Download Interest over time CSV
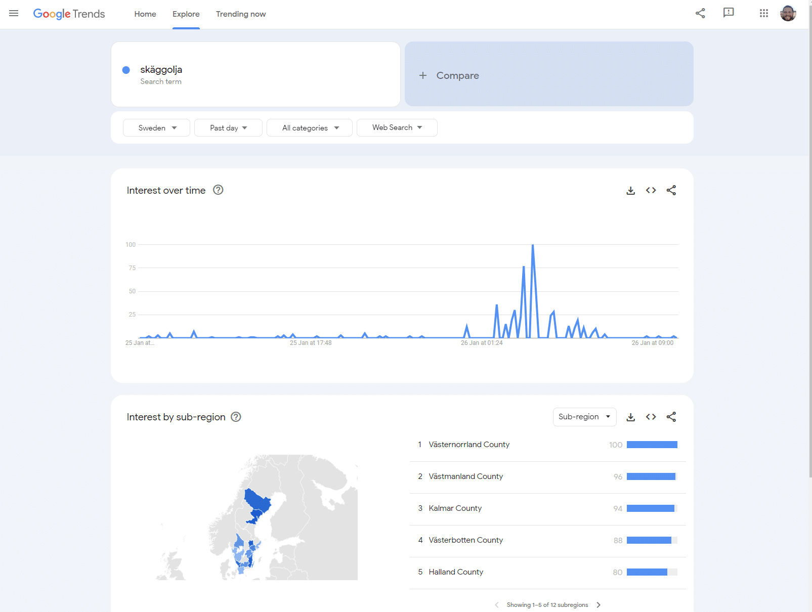This screenshot has height=612, width=812. (631, 190)
